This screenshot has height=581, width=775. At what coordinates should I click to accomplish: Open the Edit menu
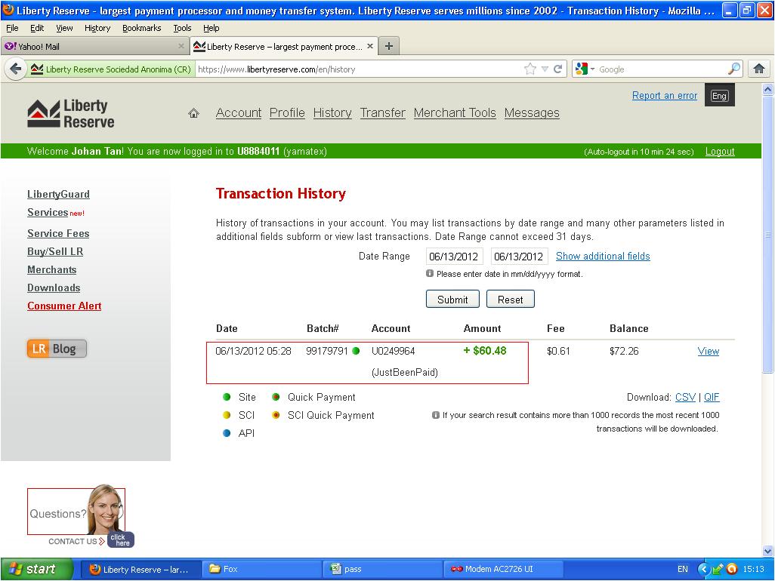click(37, 28)
